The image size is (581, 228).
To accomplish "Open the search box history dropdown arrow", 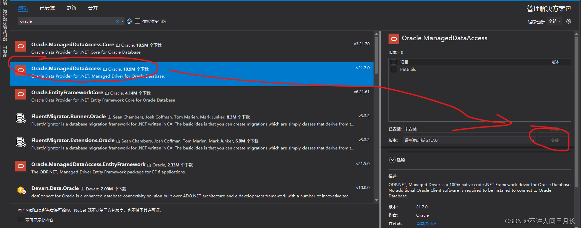I will [x=123, y=21].
